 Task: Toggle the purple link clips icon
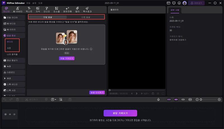tap(169, 99)
